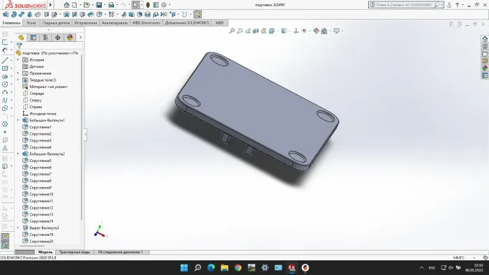Open the Options gear dropdown arrow
The height and width of the screenshot is (275, 489).
click(x=170, y=5)
